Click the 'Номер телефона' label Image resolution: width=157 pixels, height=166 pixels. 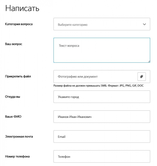tap(17, 157)
